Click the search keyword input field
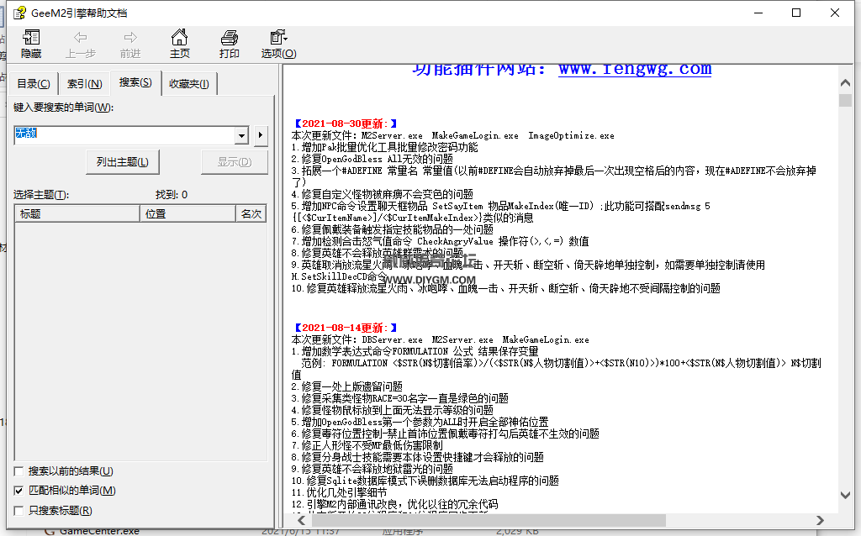 coord(124,134)
